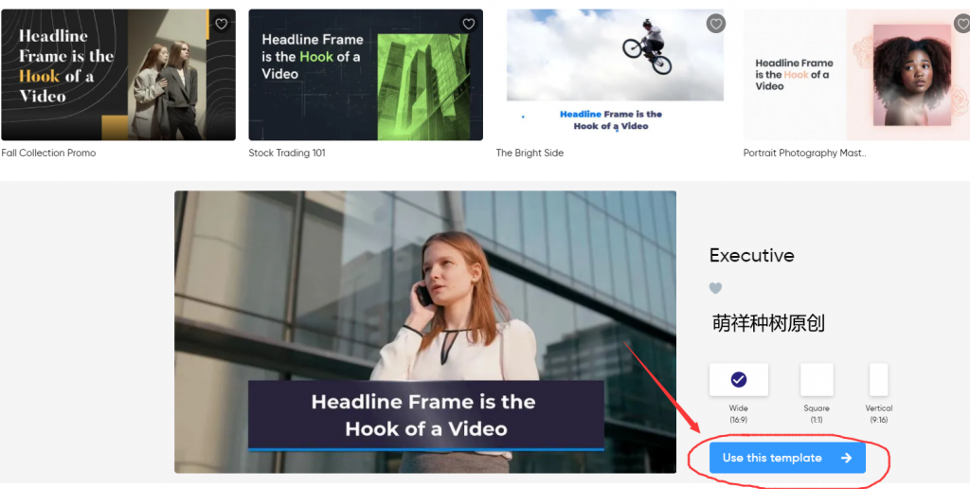Select the Wide 16:9 aspect ratio
Image resolution: width=970 pixels, height=489 pixels.
(739, 380)
